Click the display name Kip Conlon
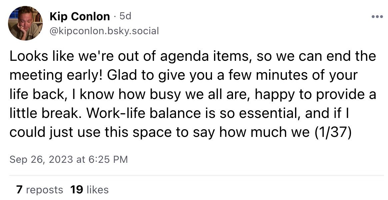Viewport: 388px width, 200px height. point(79,16)
